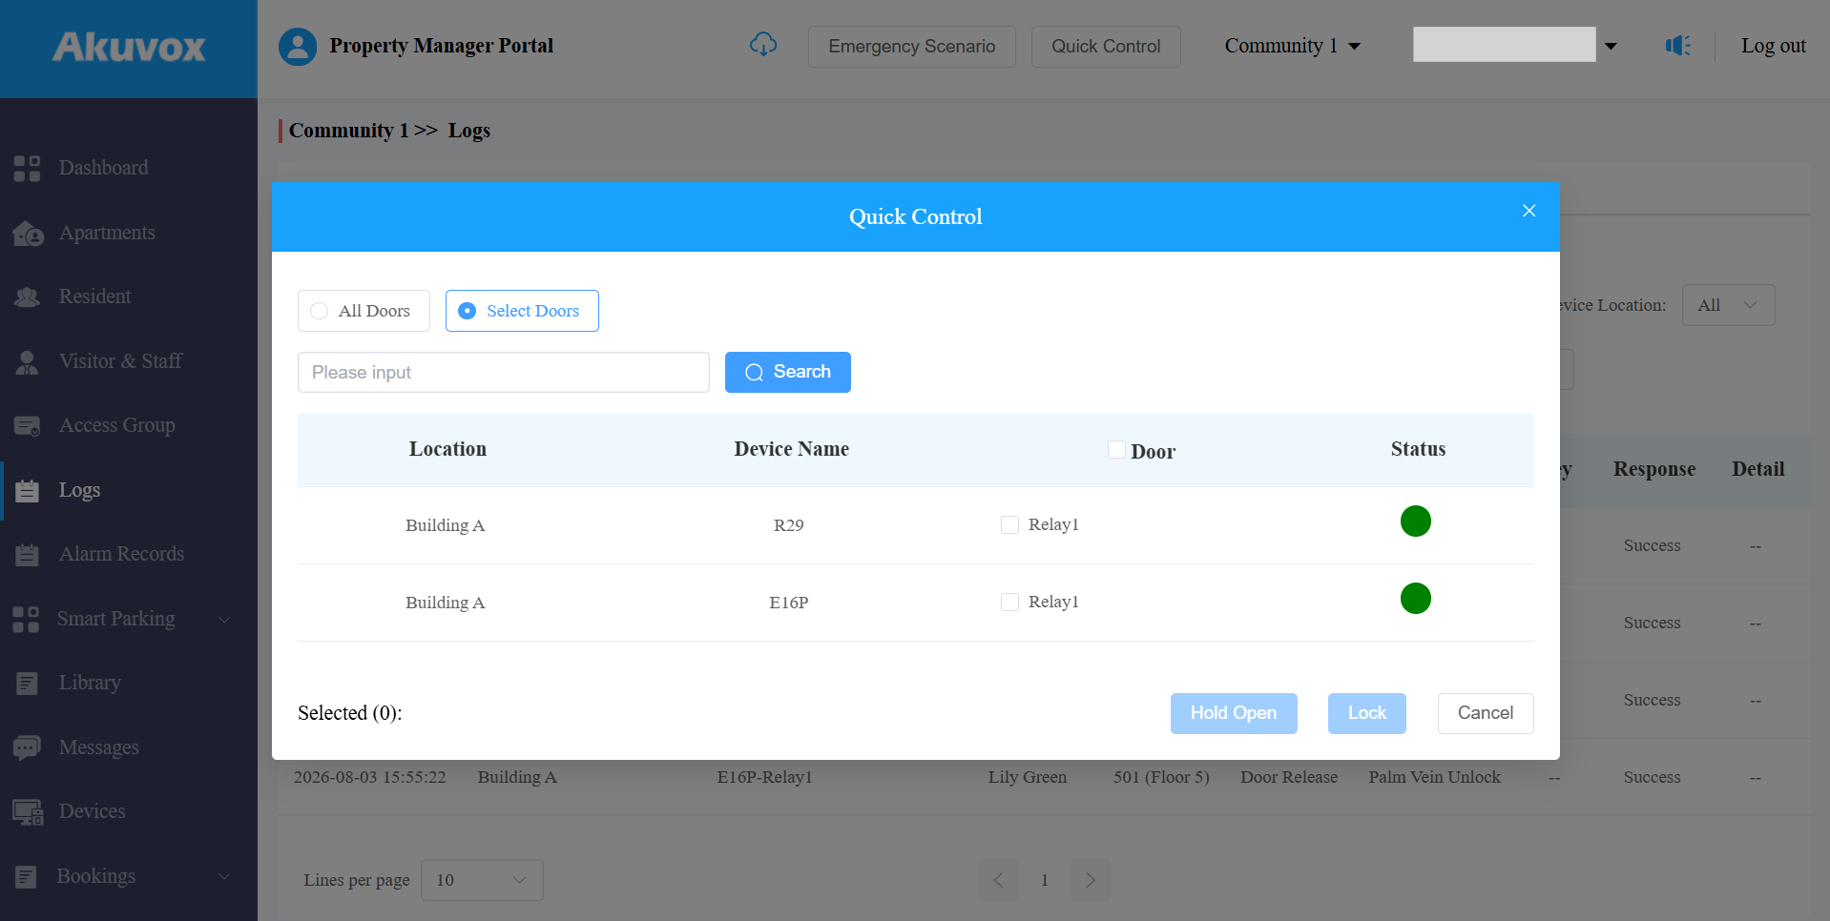Click the Akuvox logo
Screen dimensions: 1830x921
click(x=129, y=47)
